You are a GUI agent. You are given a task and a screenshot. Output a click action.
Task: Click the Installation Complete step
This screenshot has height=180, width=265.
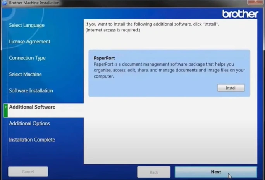click(x=32, y=140)
